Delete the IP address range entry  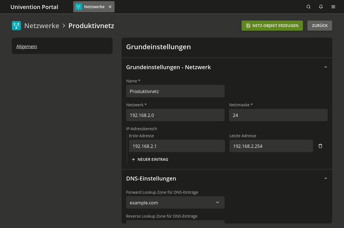tap(320, 146)
